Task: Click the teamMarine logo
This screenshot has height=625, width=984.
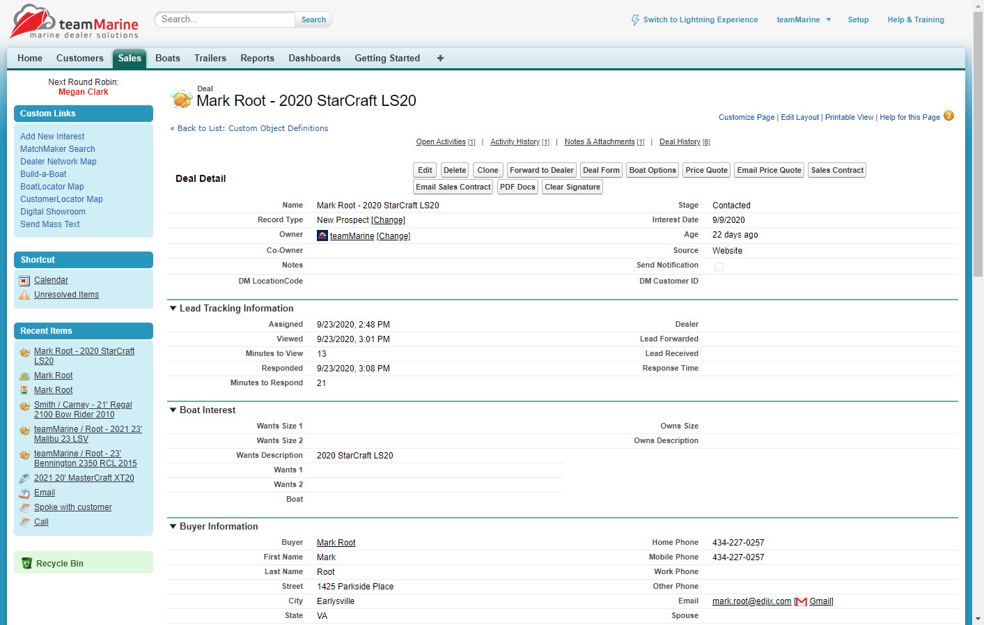Action: [74, 22]
